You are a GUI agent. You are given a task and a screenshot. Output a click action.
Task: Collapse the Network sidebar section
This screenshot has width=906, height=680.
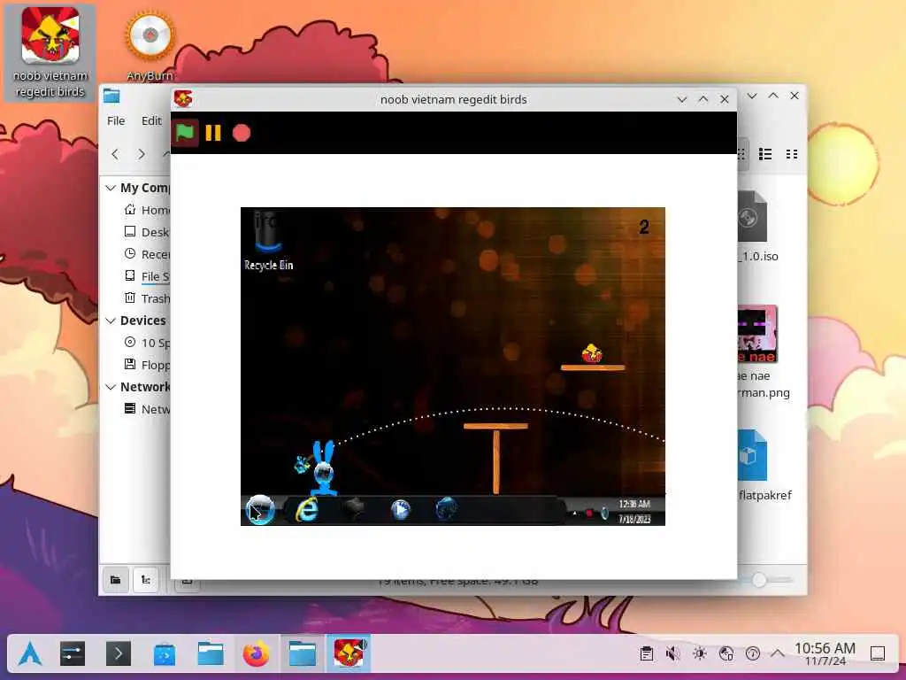point(111,387)
